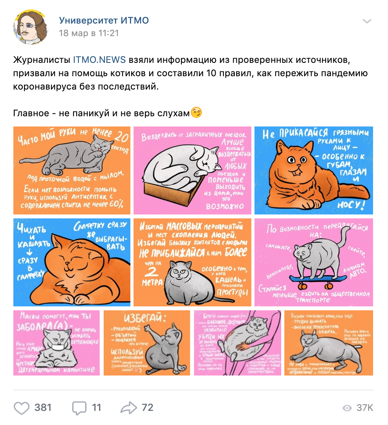Click the winking emoji in post text
The image size is (388, 425).
click(196, 112)
